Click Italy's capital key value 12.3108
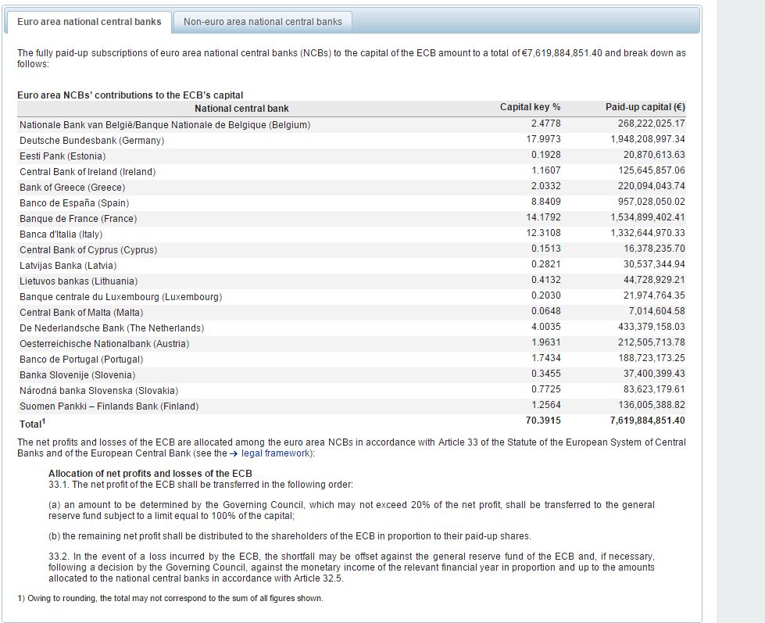Image resolution: width=765 pixels, height=623 pixels. coord(543,233)
